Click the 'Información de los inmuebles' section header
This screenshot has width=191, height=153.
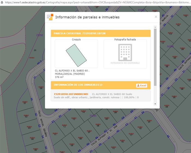[x=77, y=85]
